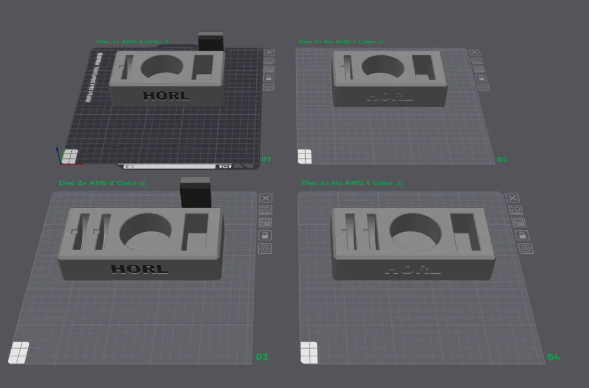Open plate settings for plate 01
This screenshot has height=388, width=589.
point(269,87)
